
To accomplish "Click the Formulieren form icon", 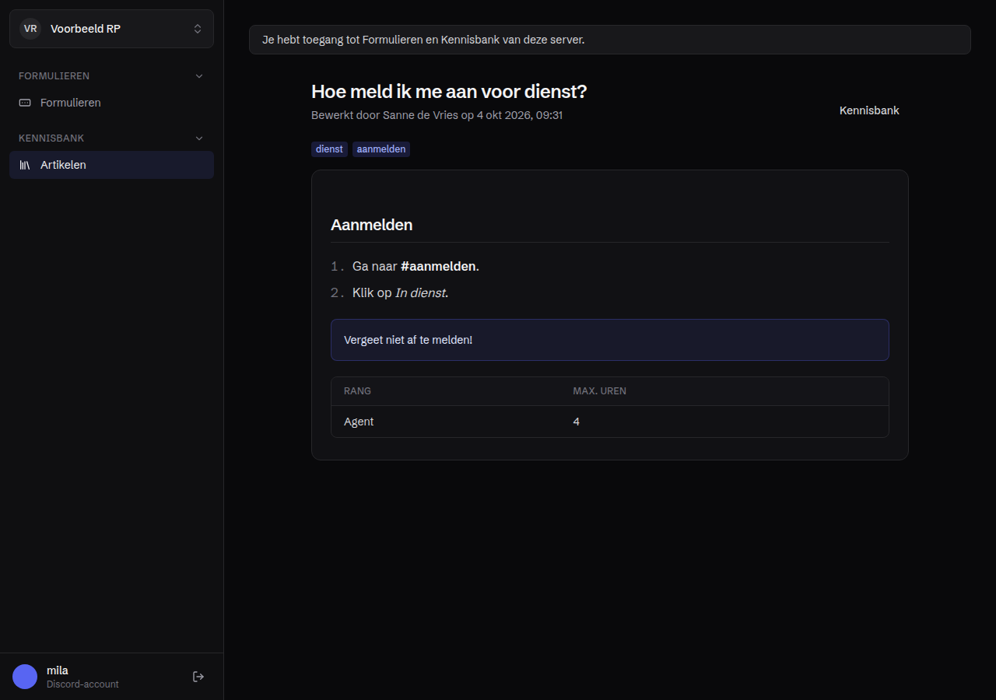I will tap(25, 103).
